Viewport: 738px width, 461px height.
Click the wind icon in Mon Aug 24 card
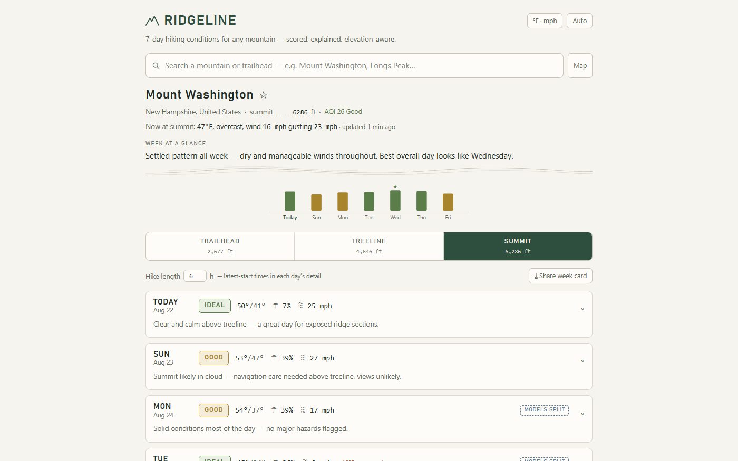303,410
